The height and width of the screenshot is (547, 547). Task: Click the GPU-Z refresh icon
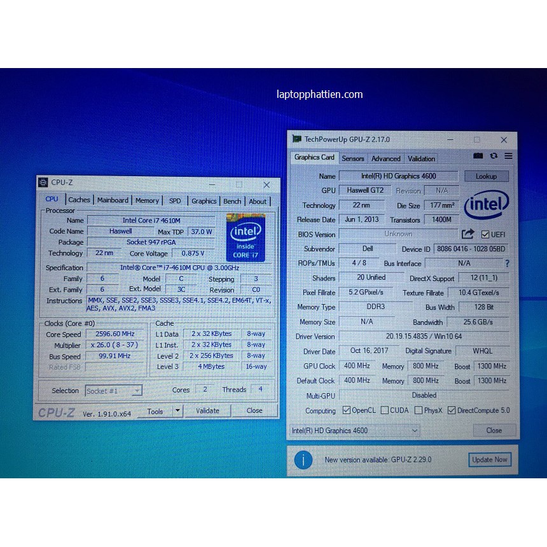(494, 156)
